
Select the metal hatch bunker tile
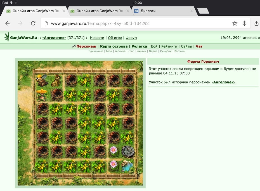pos(128,152)
